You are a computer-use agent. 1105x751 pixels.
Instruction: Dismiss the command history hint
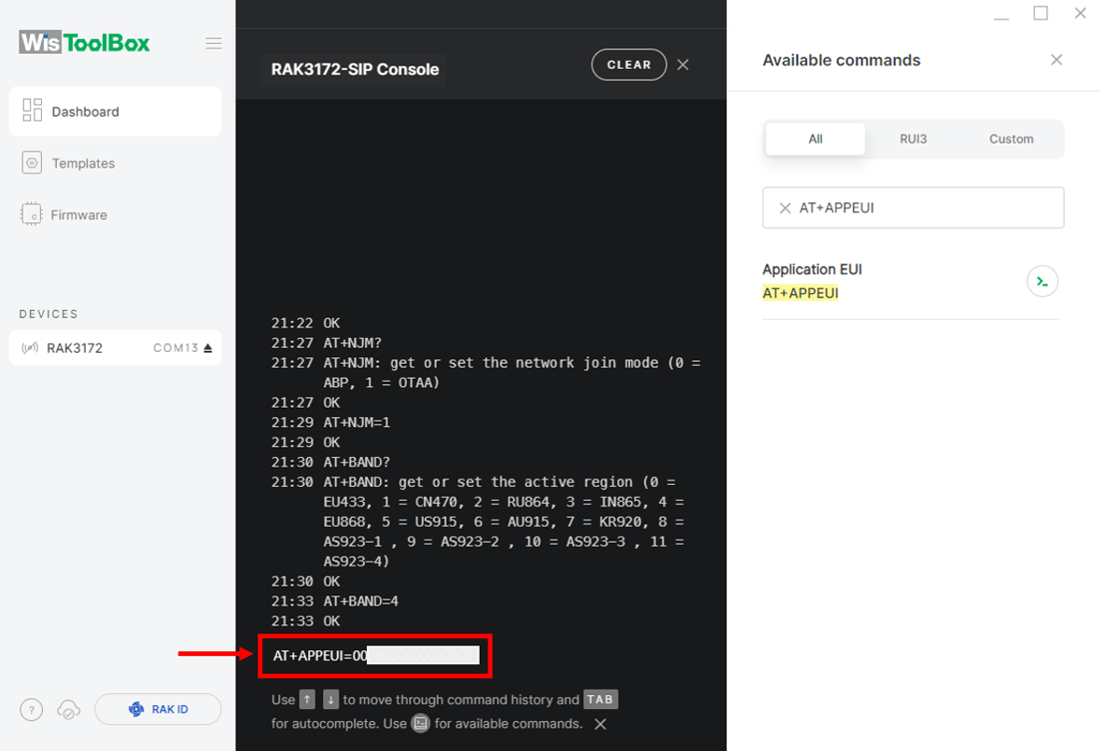tap(600, 724)
